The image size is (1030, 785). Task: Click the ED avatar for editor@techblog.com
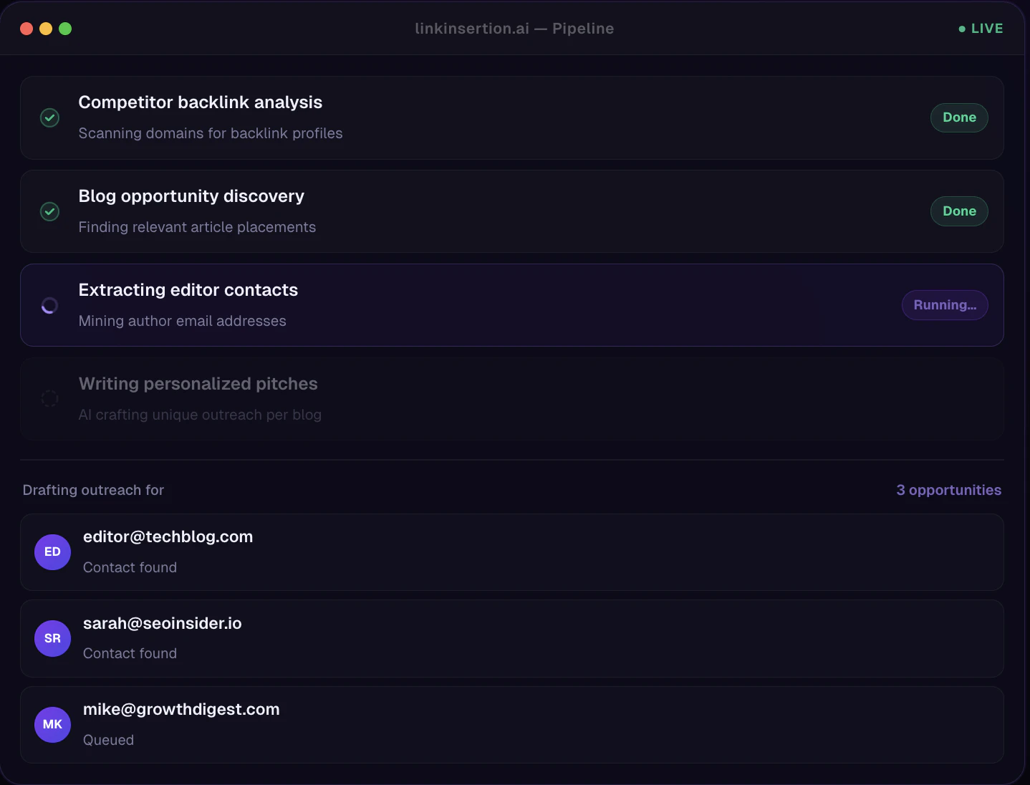[x=52, y=552]
